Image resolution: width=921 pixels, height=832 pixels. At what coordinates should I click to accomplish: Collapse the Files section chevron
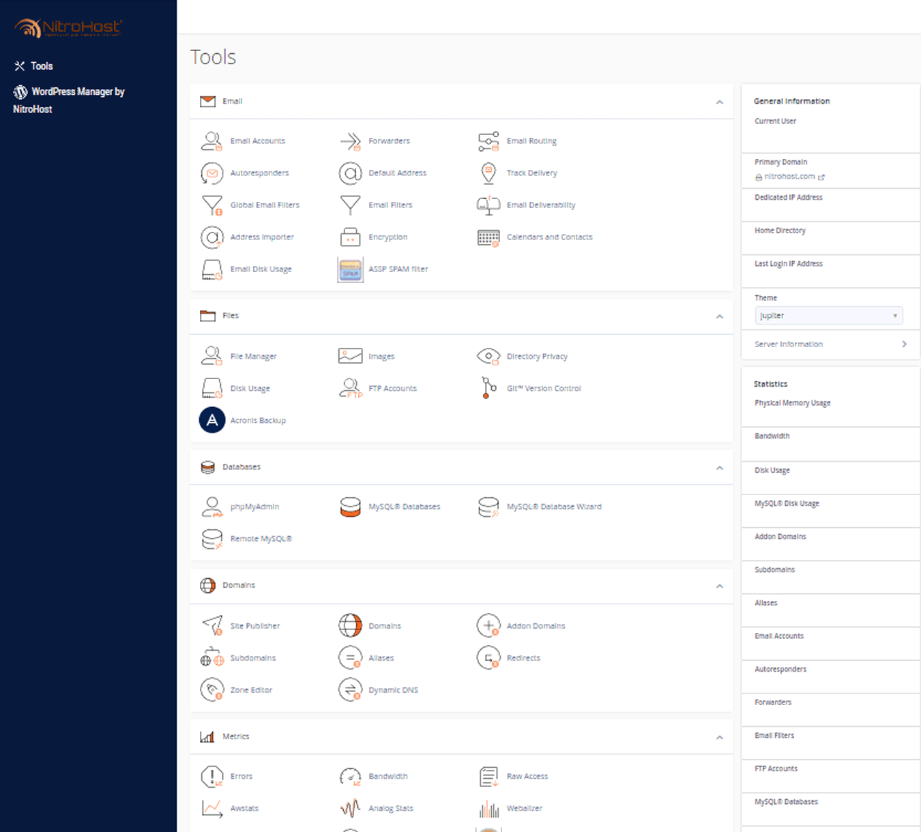coord(719,316)
